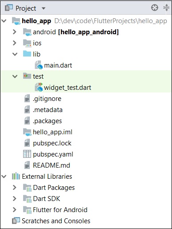This screenshot has height=229, width=172.
Task: Collapse the test folder
Action: pos(15,76)
